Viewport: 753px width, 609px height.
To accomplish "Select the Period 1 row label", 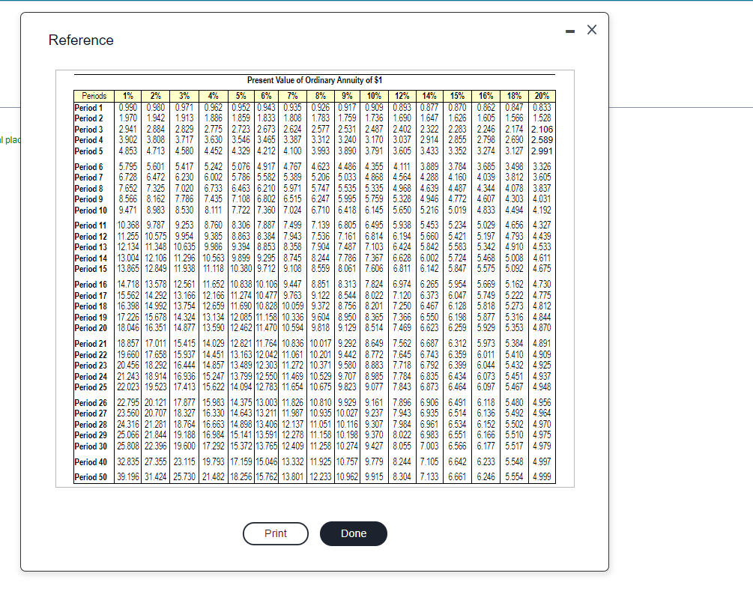I will [90, 106].
